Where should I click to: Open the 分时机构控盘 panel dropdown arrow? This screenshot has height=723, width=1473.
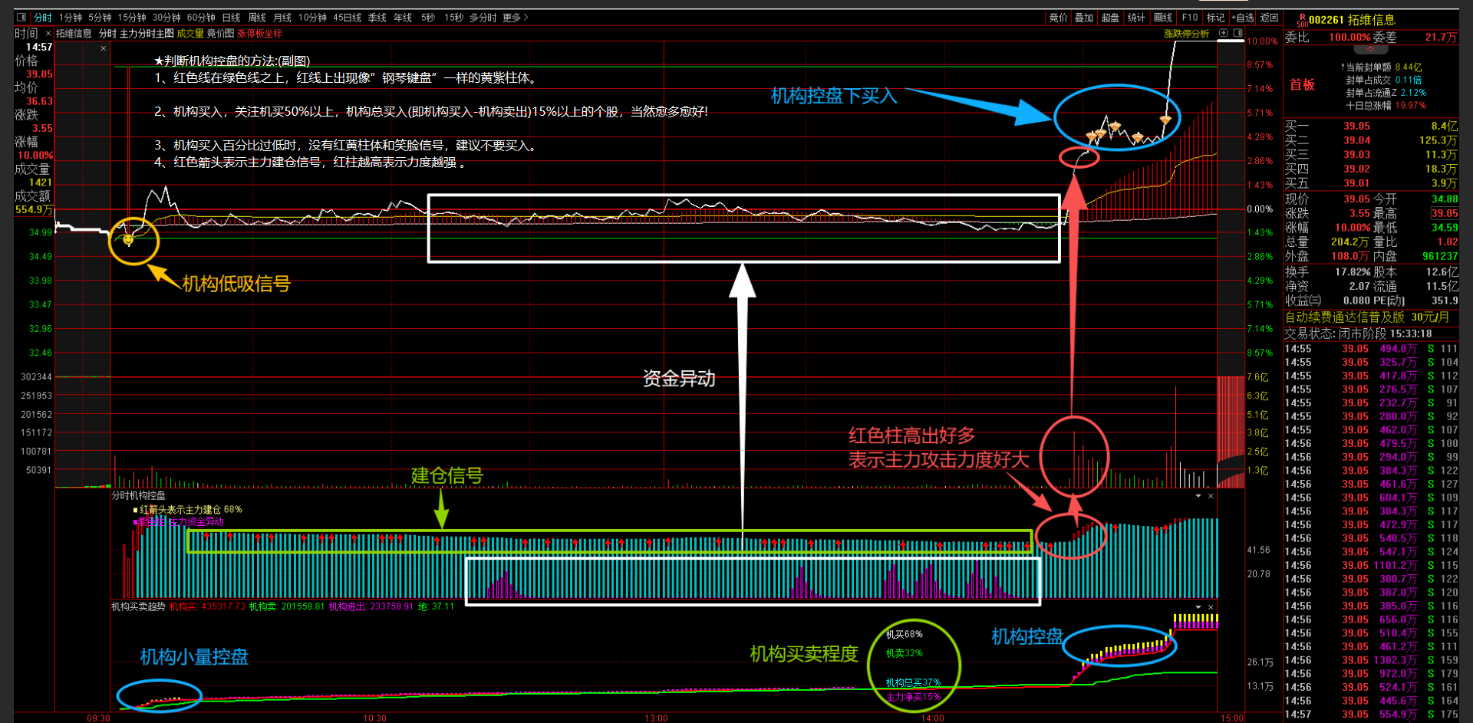click(x=1198, y=496)
